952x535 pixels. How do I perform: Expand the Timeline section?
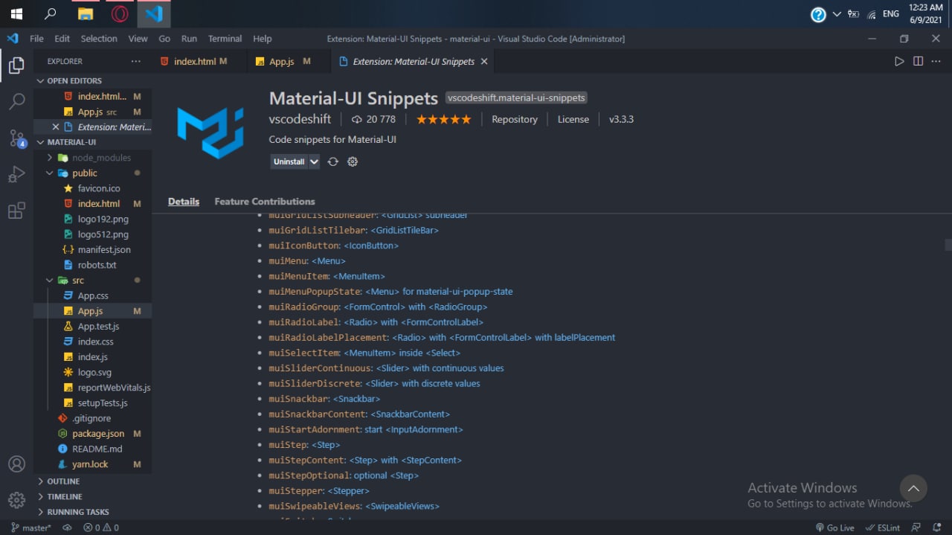tap(65, 496)
